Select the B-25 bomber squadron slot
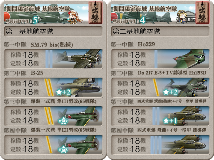This screenshot has height=160, width=214. pos(53,87)
